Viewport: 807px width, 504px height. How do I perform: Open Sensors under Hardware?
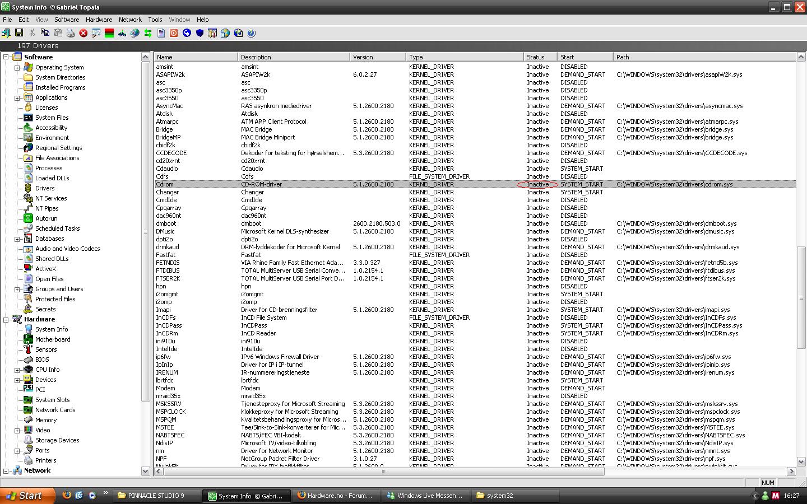point(46,349)
